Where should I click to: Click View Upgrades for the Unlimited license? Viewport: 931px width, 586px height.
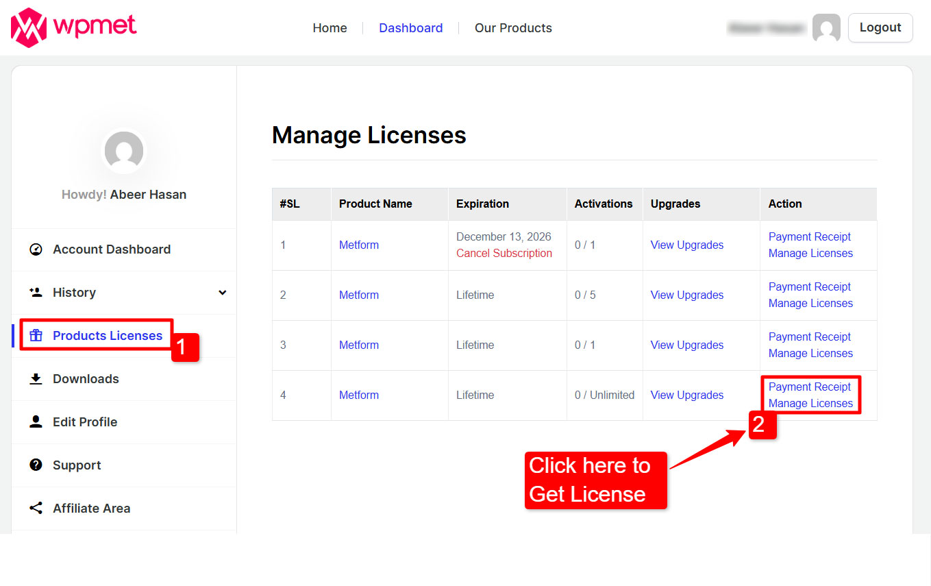pos(686,395)
